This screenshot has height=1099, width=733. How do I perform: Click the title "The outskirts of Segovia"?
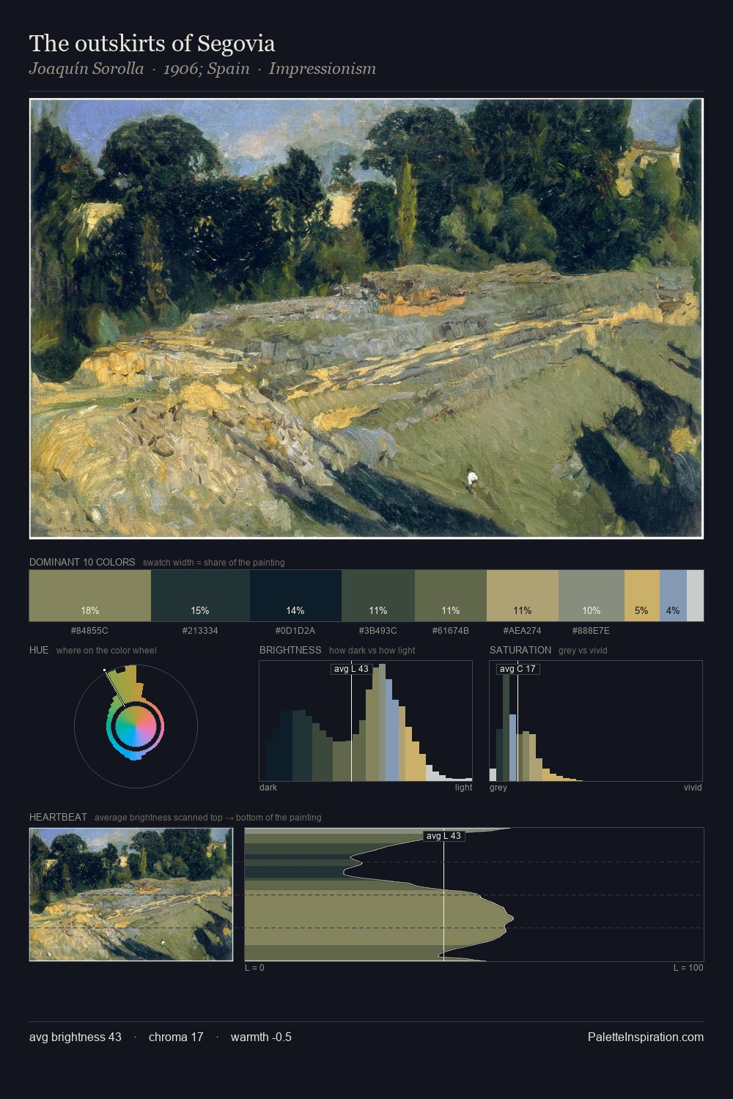click(x=152, y=44)
